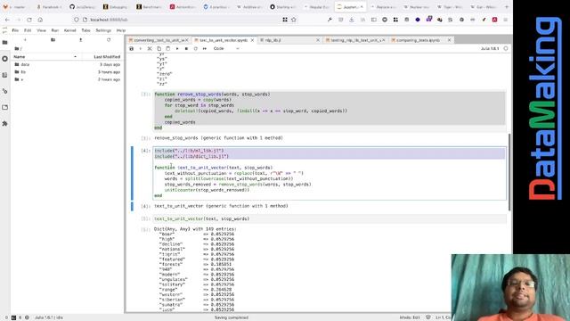This screenshot has height=321, width=570.
Task: Reload the browser page
Action: pos(29,20)
